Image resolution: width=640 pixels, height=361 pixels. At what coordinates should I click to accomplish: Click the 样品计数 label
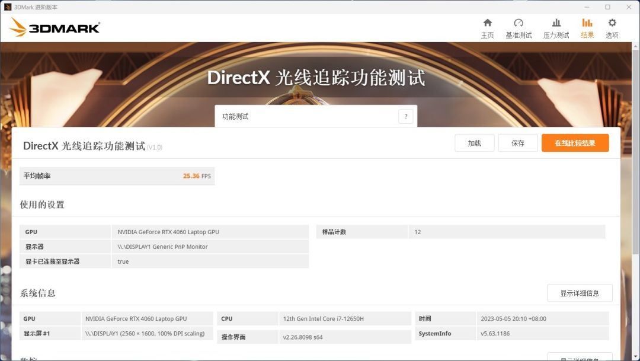(x=334, y=232)
